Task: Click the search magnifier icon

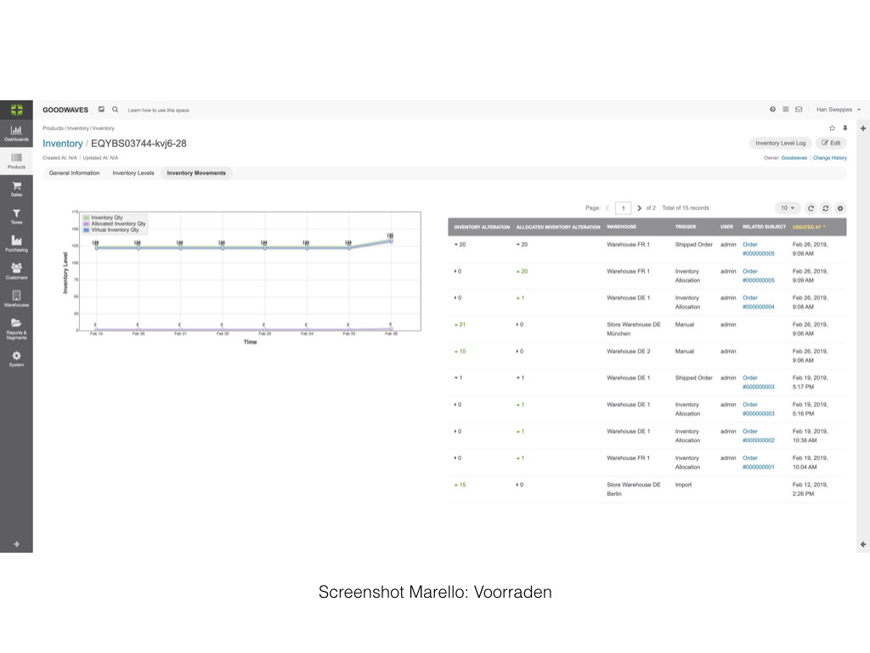Action: pos(115,110)
